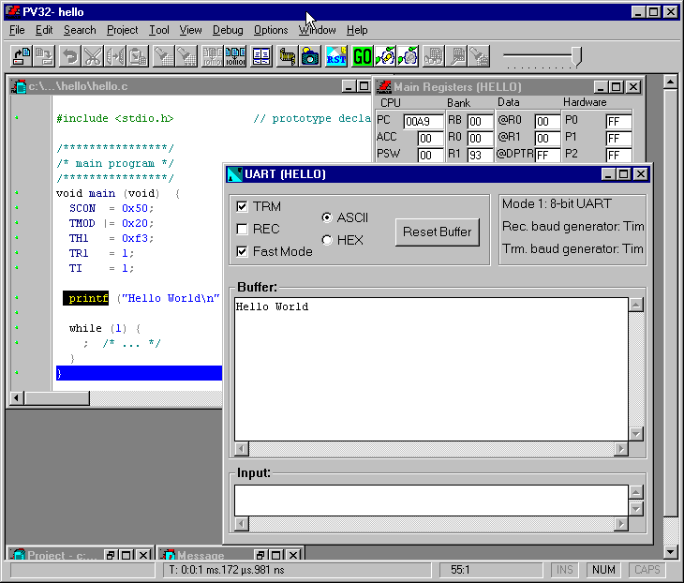The width and height of the screenshot is (684, 583).
Task: Click the camera snapshot toolbar icon
Action: coord(310,56)
